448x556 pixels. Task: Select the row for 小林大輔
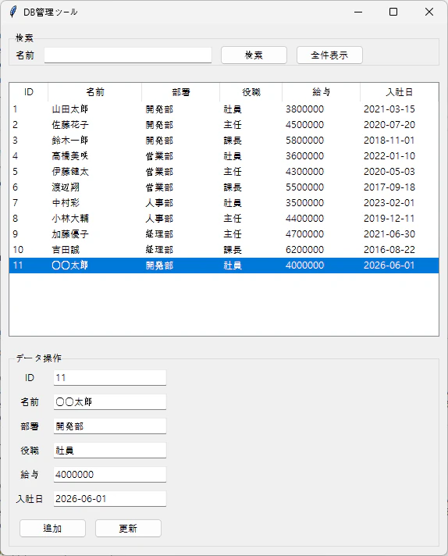tap(224, 219)
